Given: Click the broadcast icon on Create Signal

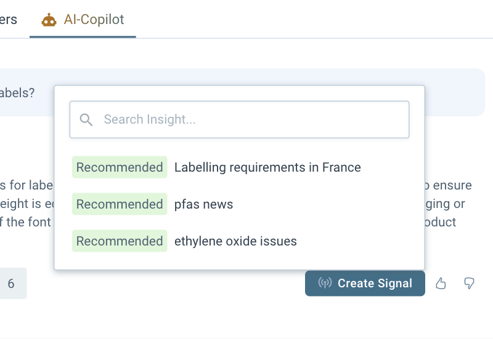Looking at the screenshot, I should point(325,284).
